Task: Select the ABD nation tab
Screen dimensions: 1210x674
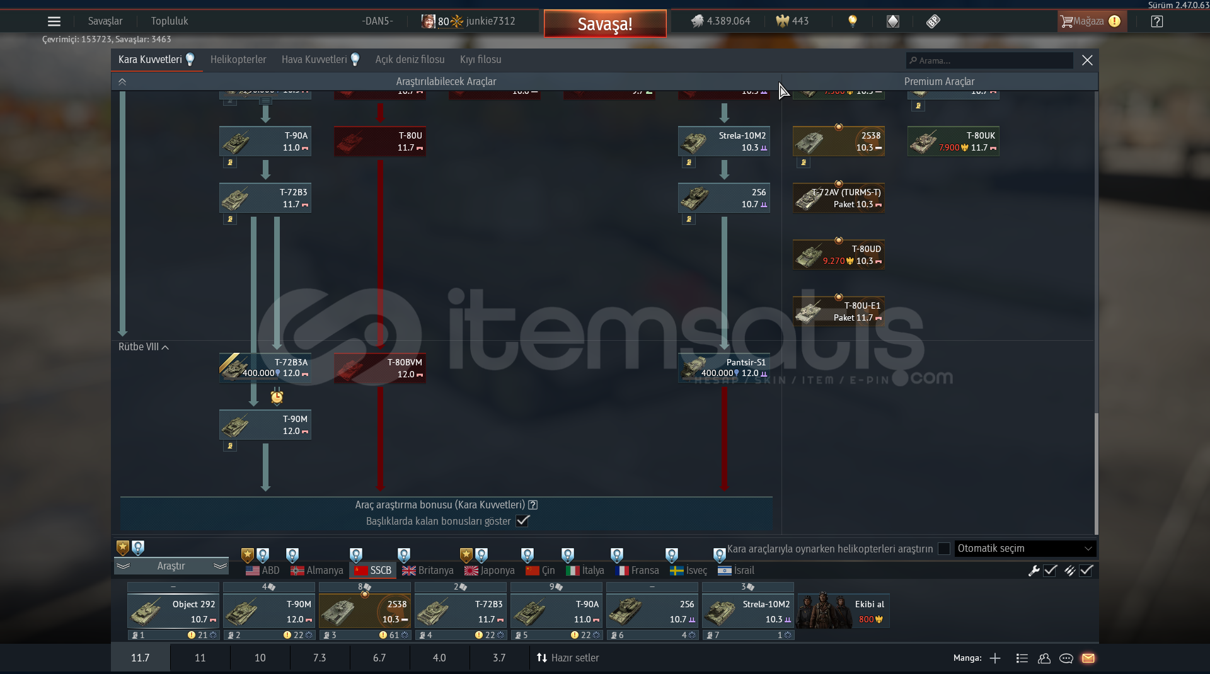Action: (263, 570)
